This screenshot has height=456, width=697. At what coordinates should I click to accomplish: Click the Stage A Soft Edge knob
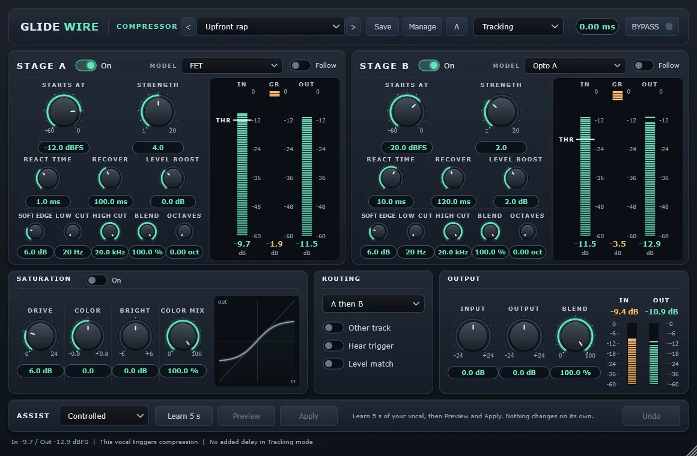[35, 232]
